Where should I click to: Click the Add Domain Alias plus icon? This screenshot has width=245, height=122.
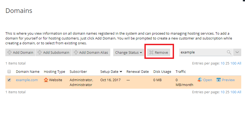76,53
